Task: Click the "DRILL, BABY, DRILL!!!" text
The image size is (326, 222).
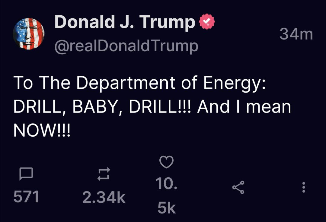Action: click(102, 107)
